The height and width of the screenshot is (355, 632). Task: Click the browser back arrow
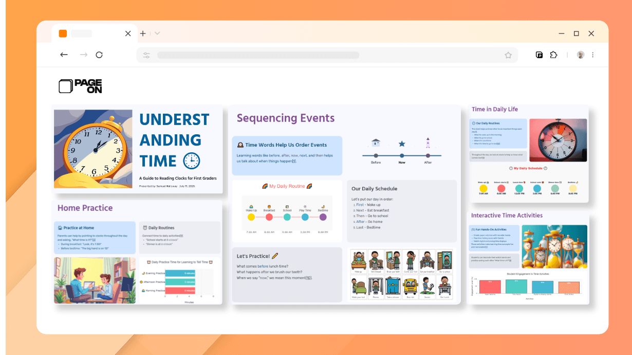(x=64, y=55)
